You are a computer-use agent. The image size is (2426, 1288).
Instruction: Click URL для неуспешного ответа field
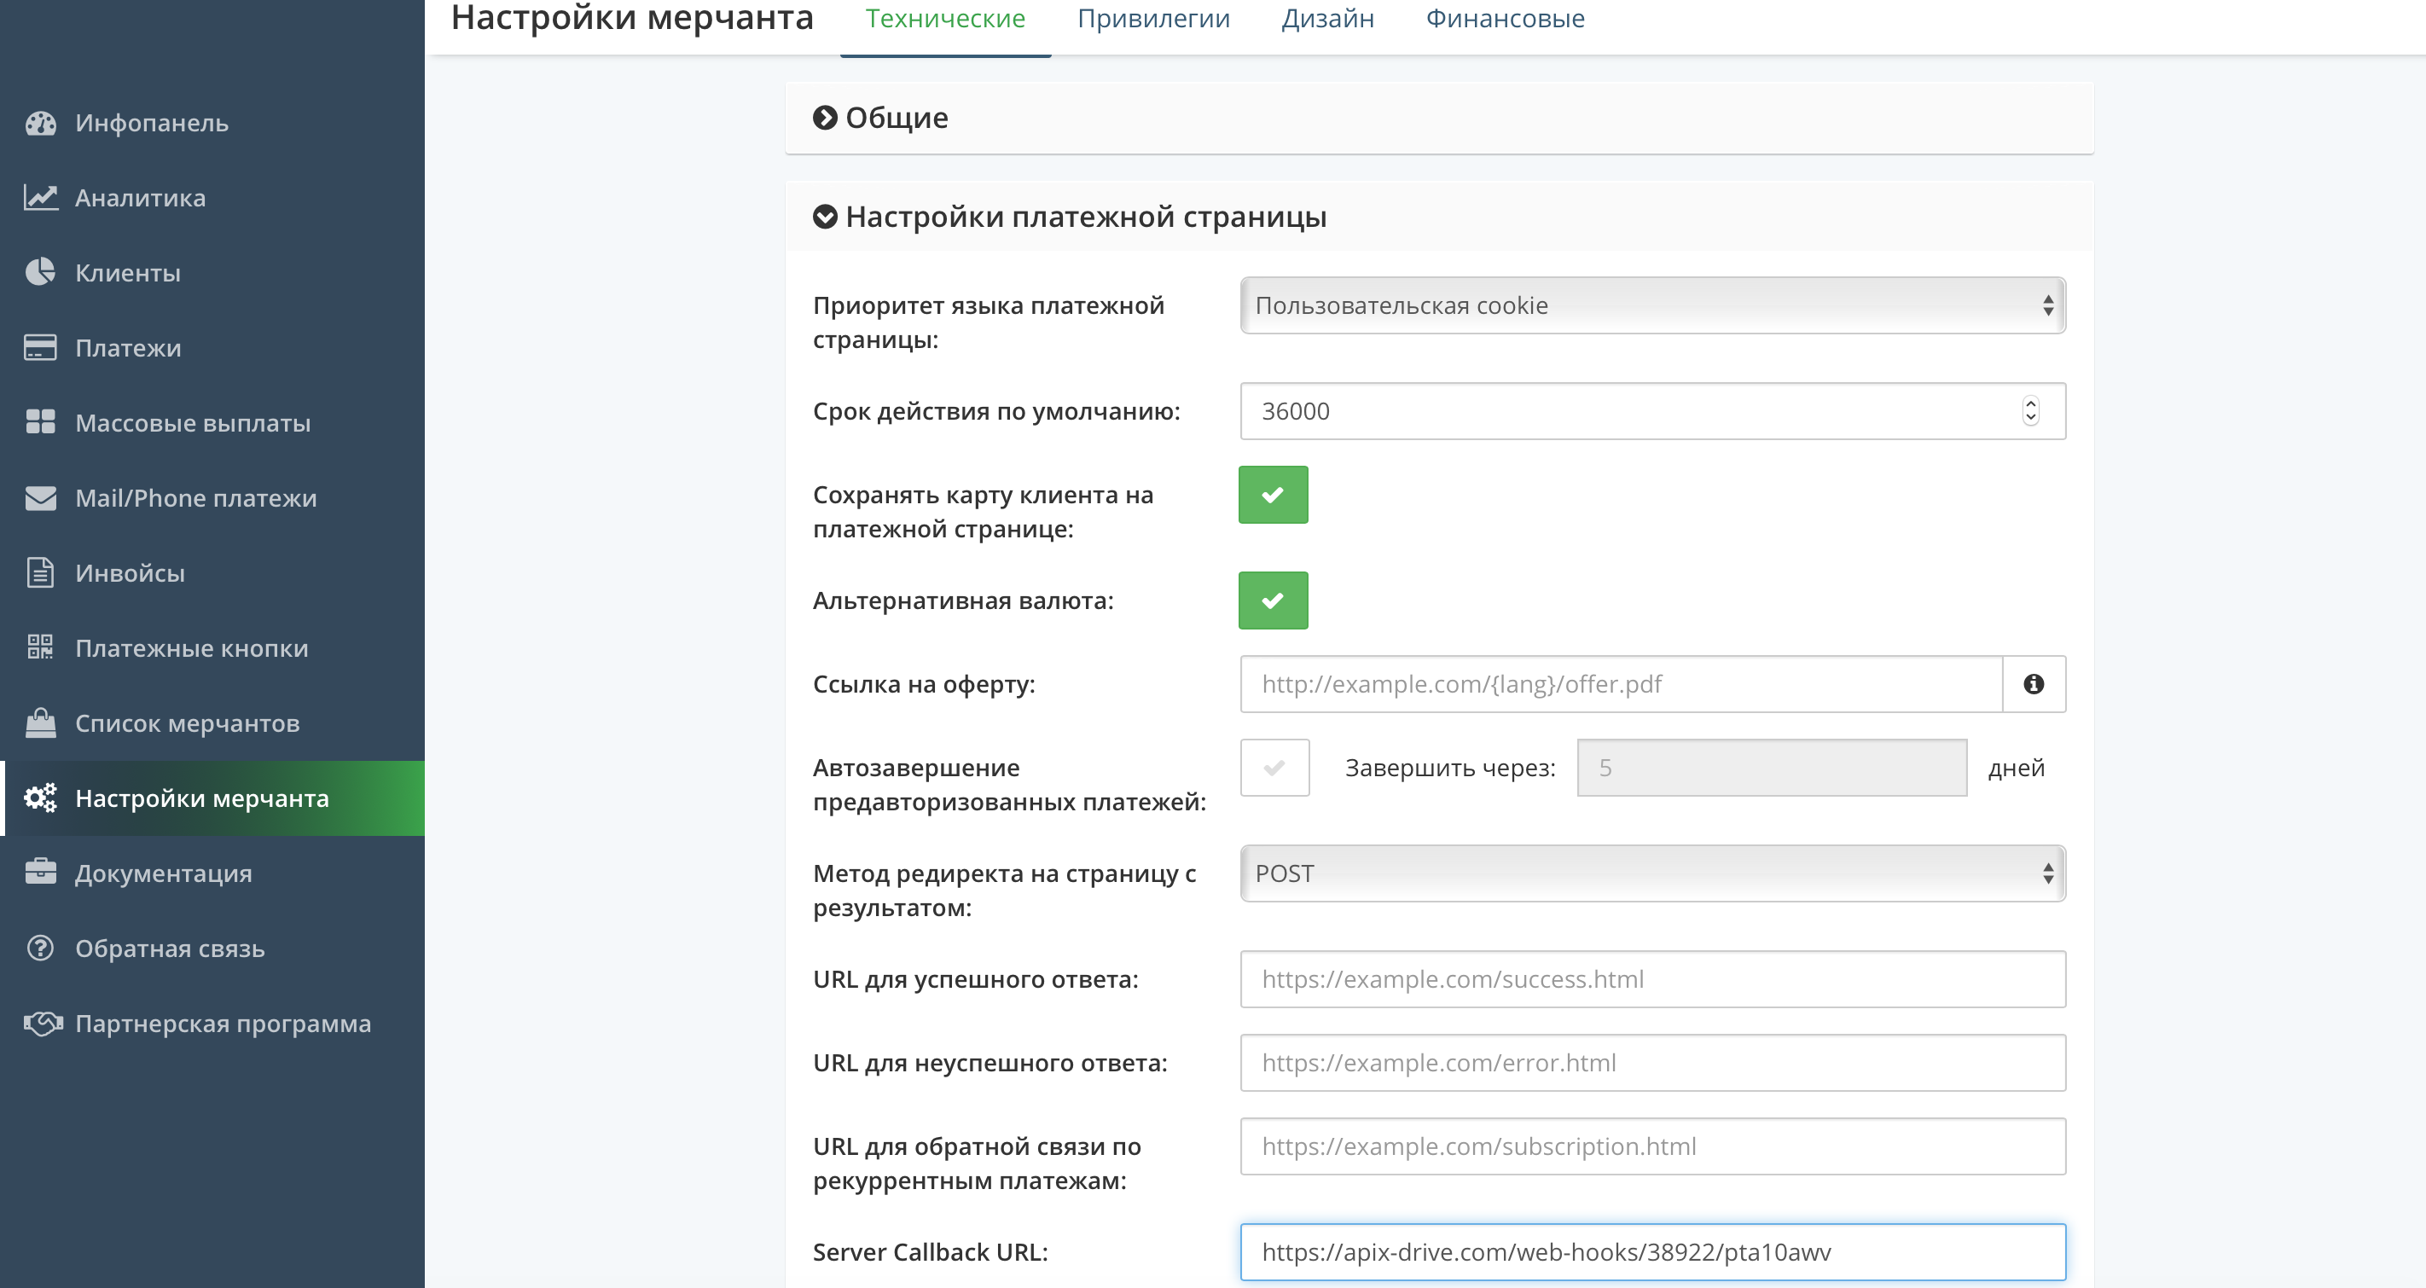pos(1653,1063)
